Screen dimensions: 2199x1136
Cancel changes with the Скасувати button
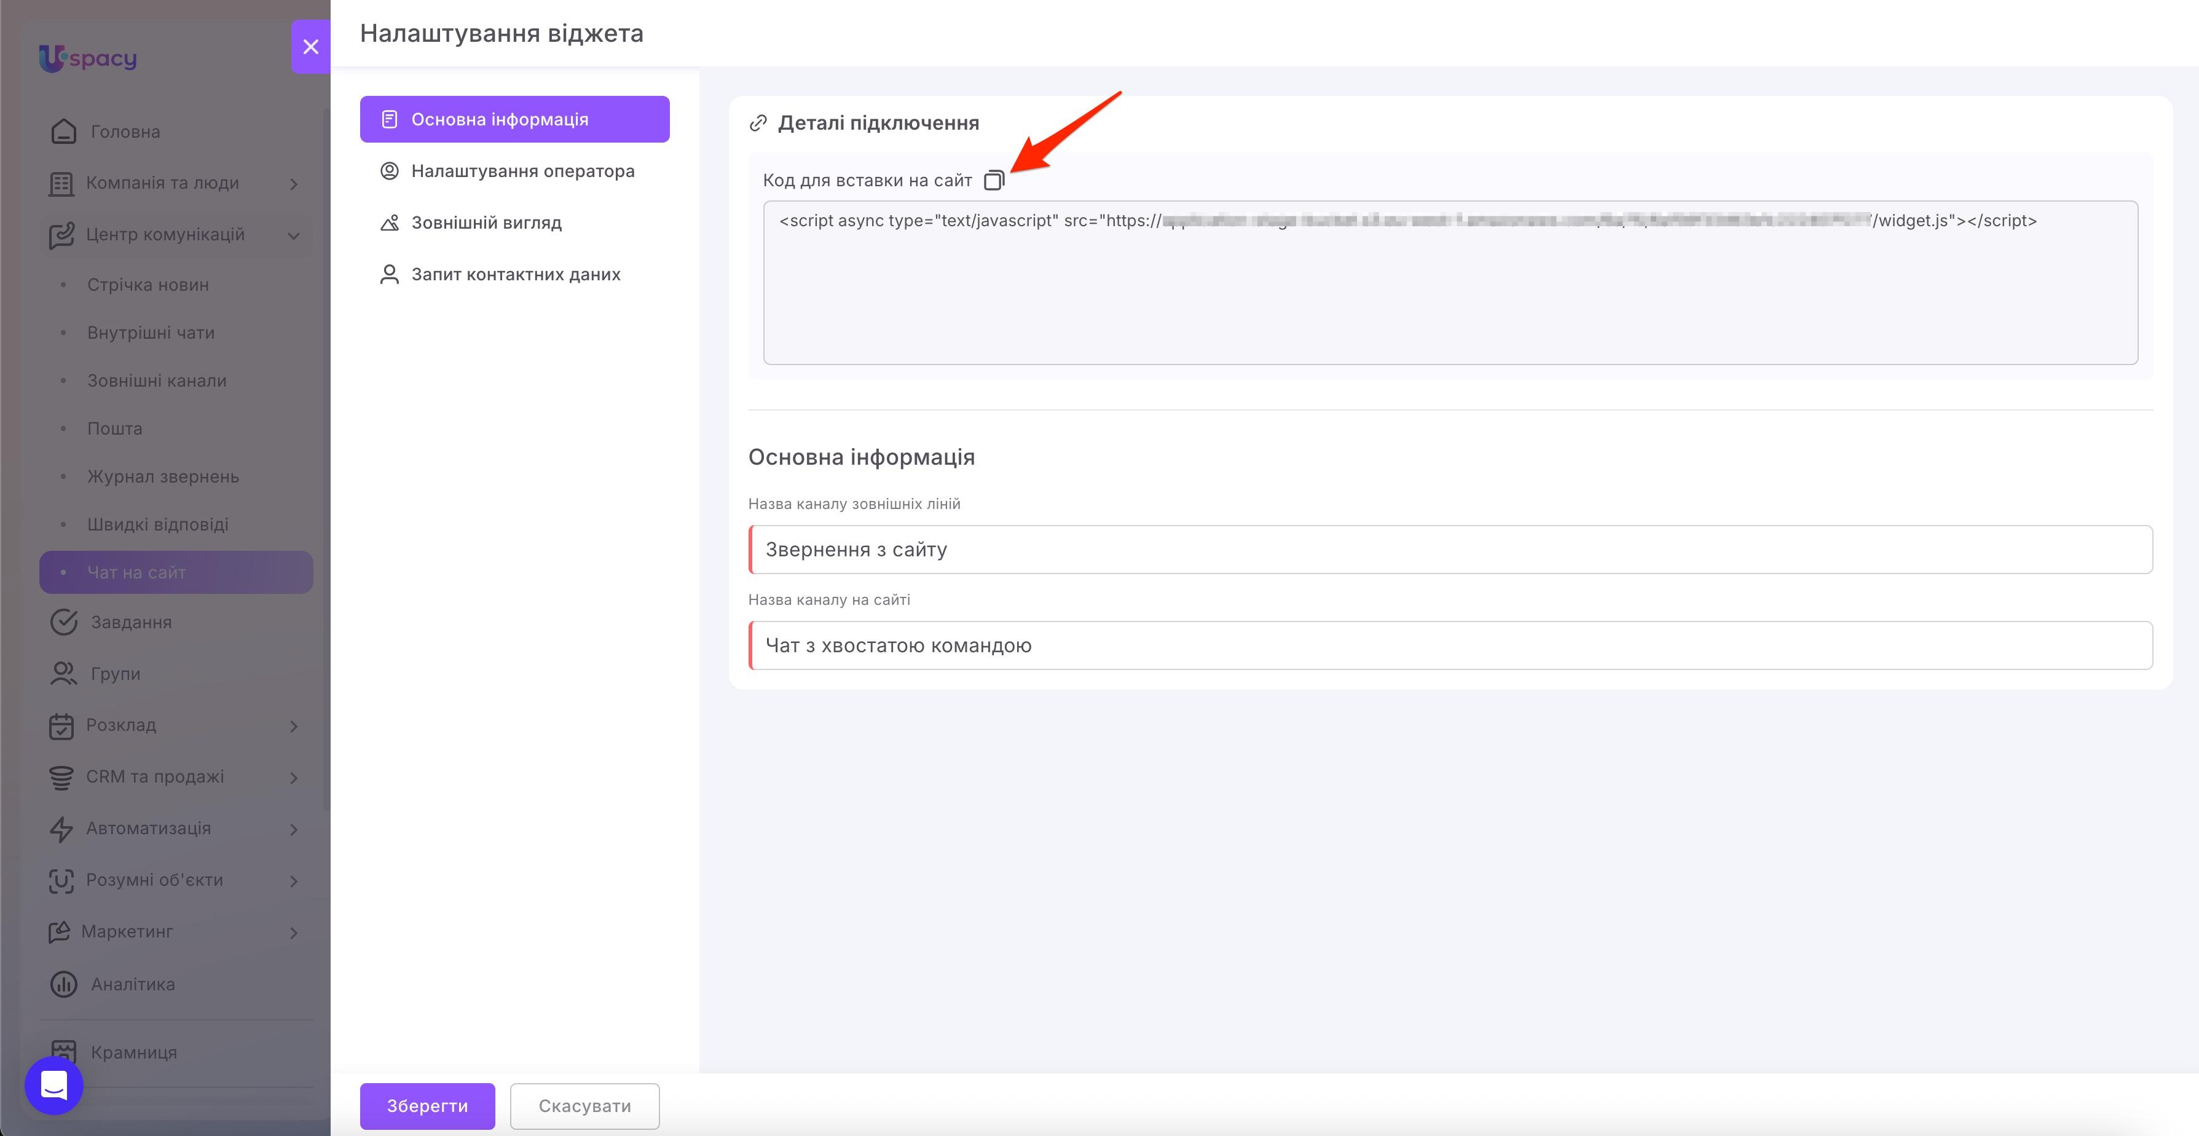[x=584, y=1106]
